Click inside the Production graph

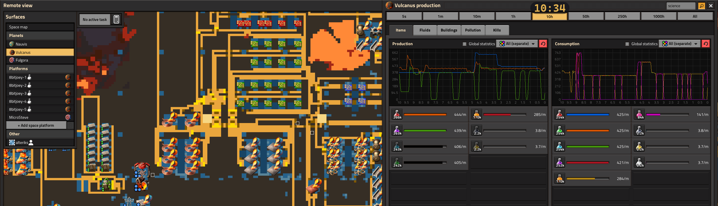(472, 76)
